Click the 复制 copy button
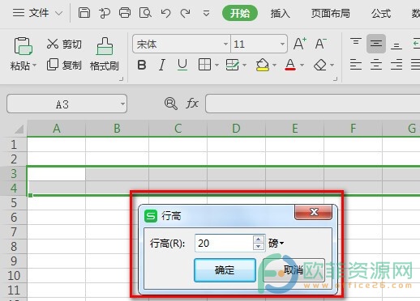 (64, 65)
